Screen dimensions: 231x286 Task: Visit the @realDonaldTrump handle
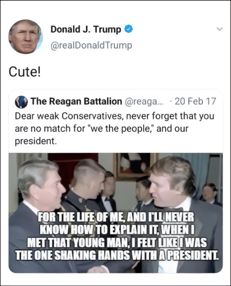tap(91, 45)
